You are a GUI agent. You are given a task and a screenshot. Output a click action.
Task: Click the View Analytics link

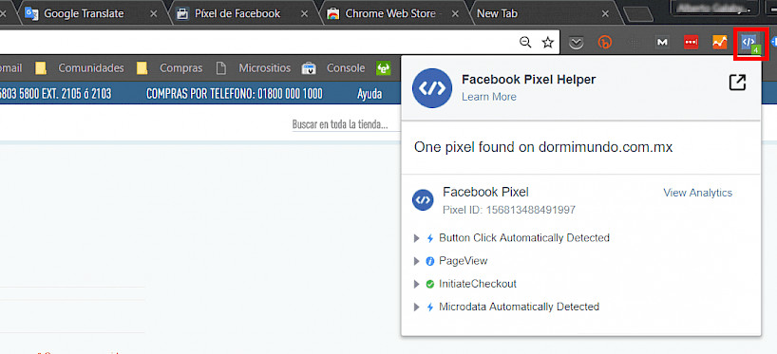coord(698,193)
